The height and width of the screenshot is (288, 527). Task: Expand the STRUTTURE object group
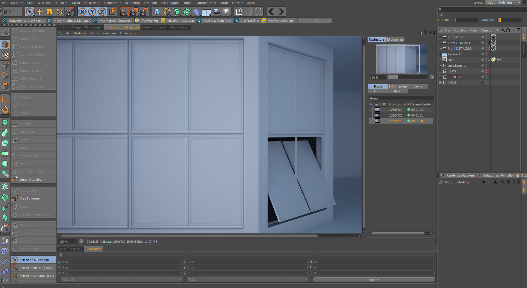pos(440,77)
